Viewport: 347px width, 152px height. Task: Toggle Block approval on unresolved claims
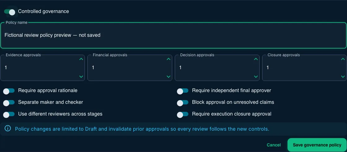click(x=182, y=102)
